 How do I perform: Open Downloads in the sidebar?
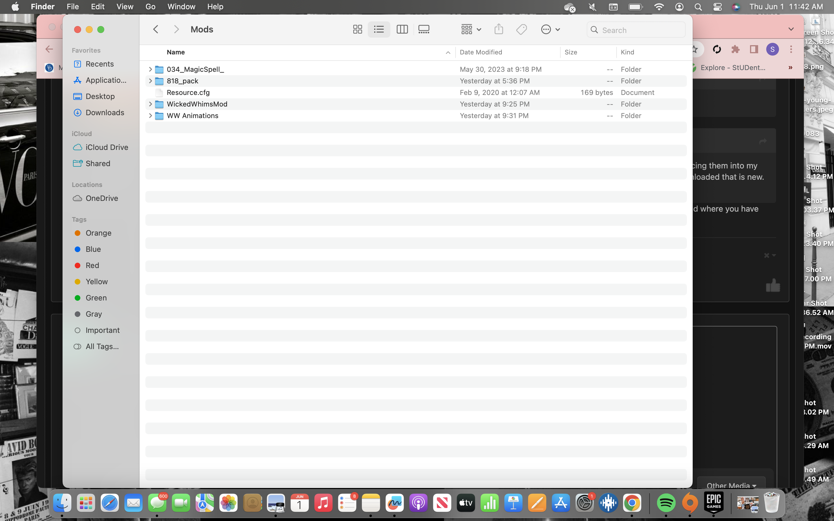(105, 113)
